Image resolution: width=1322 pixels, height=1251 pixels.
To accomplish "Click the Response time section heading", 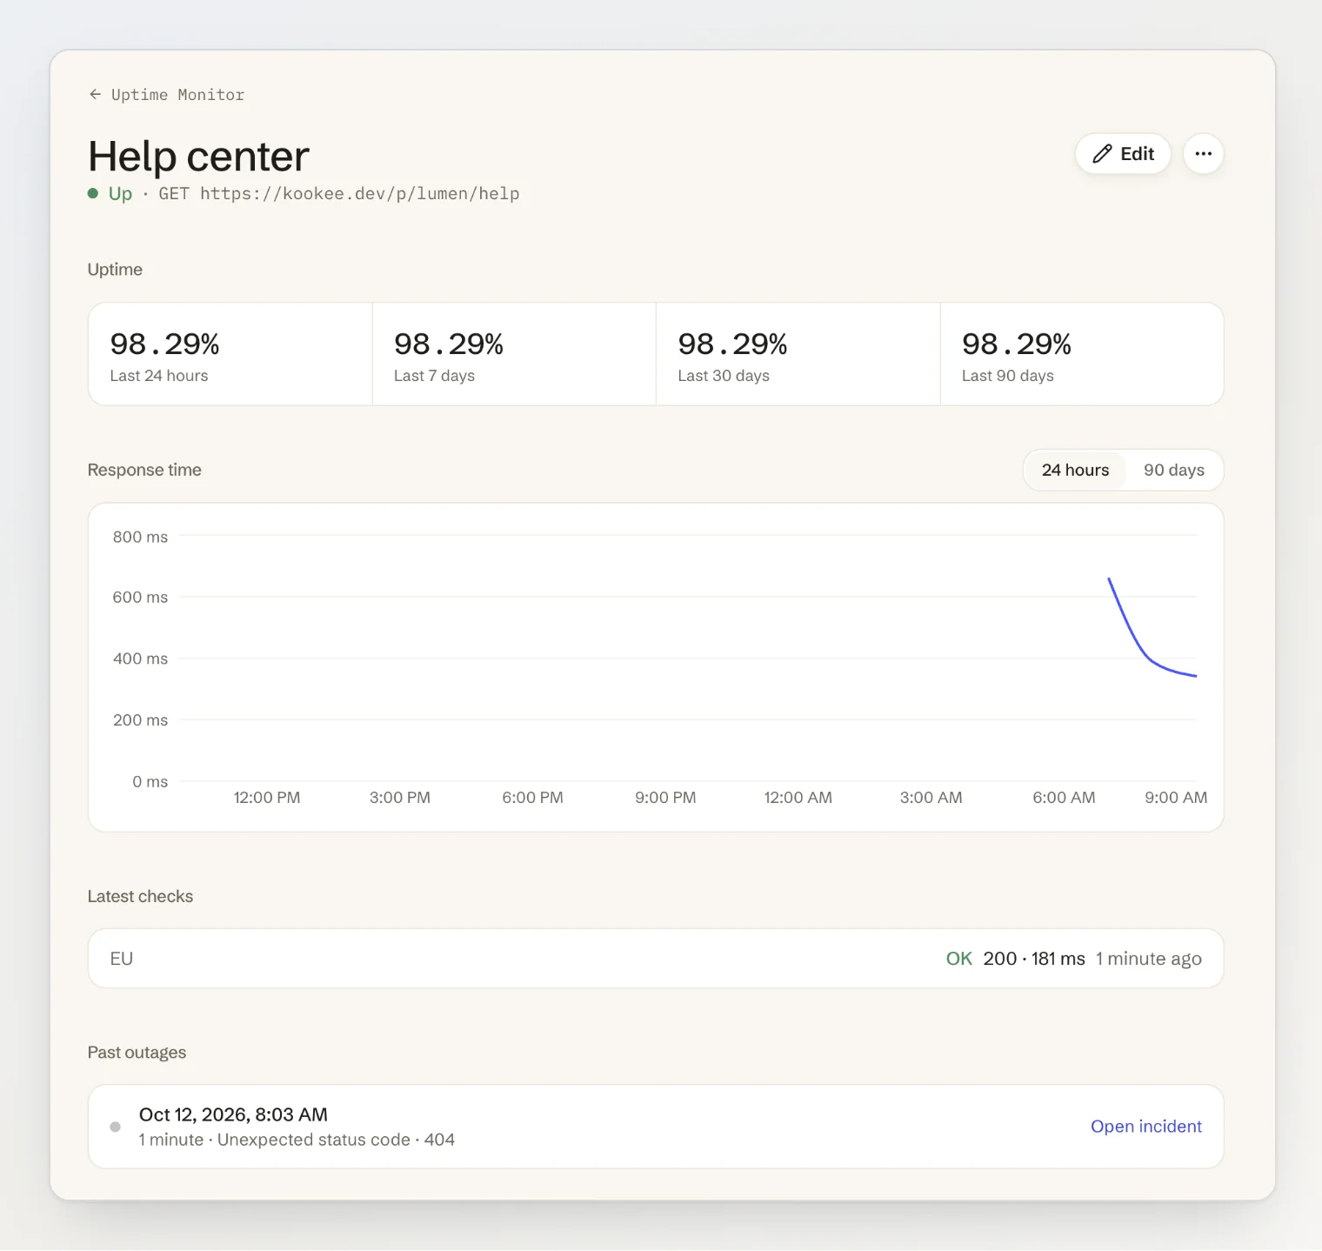I will [x=144, y=470].
